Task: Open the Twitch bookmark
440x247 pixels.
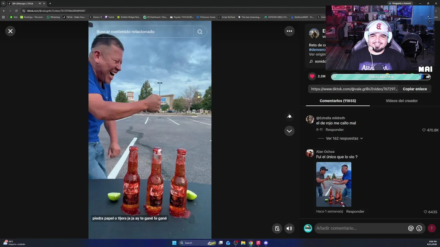Action: point(109,17)
